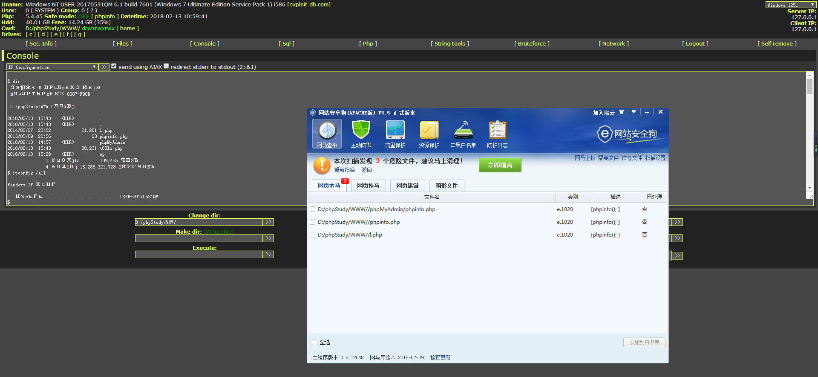Enable redirect stderr to stdout checkbox
This screenshot has width=818, height=377.
point(167,66)
